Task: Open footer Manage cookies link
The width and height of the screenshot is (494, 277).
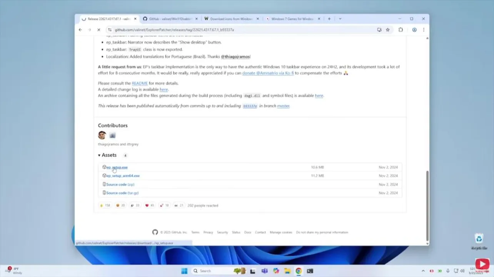Action: [281, 232]
